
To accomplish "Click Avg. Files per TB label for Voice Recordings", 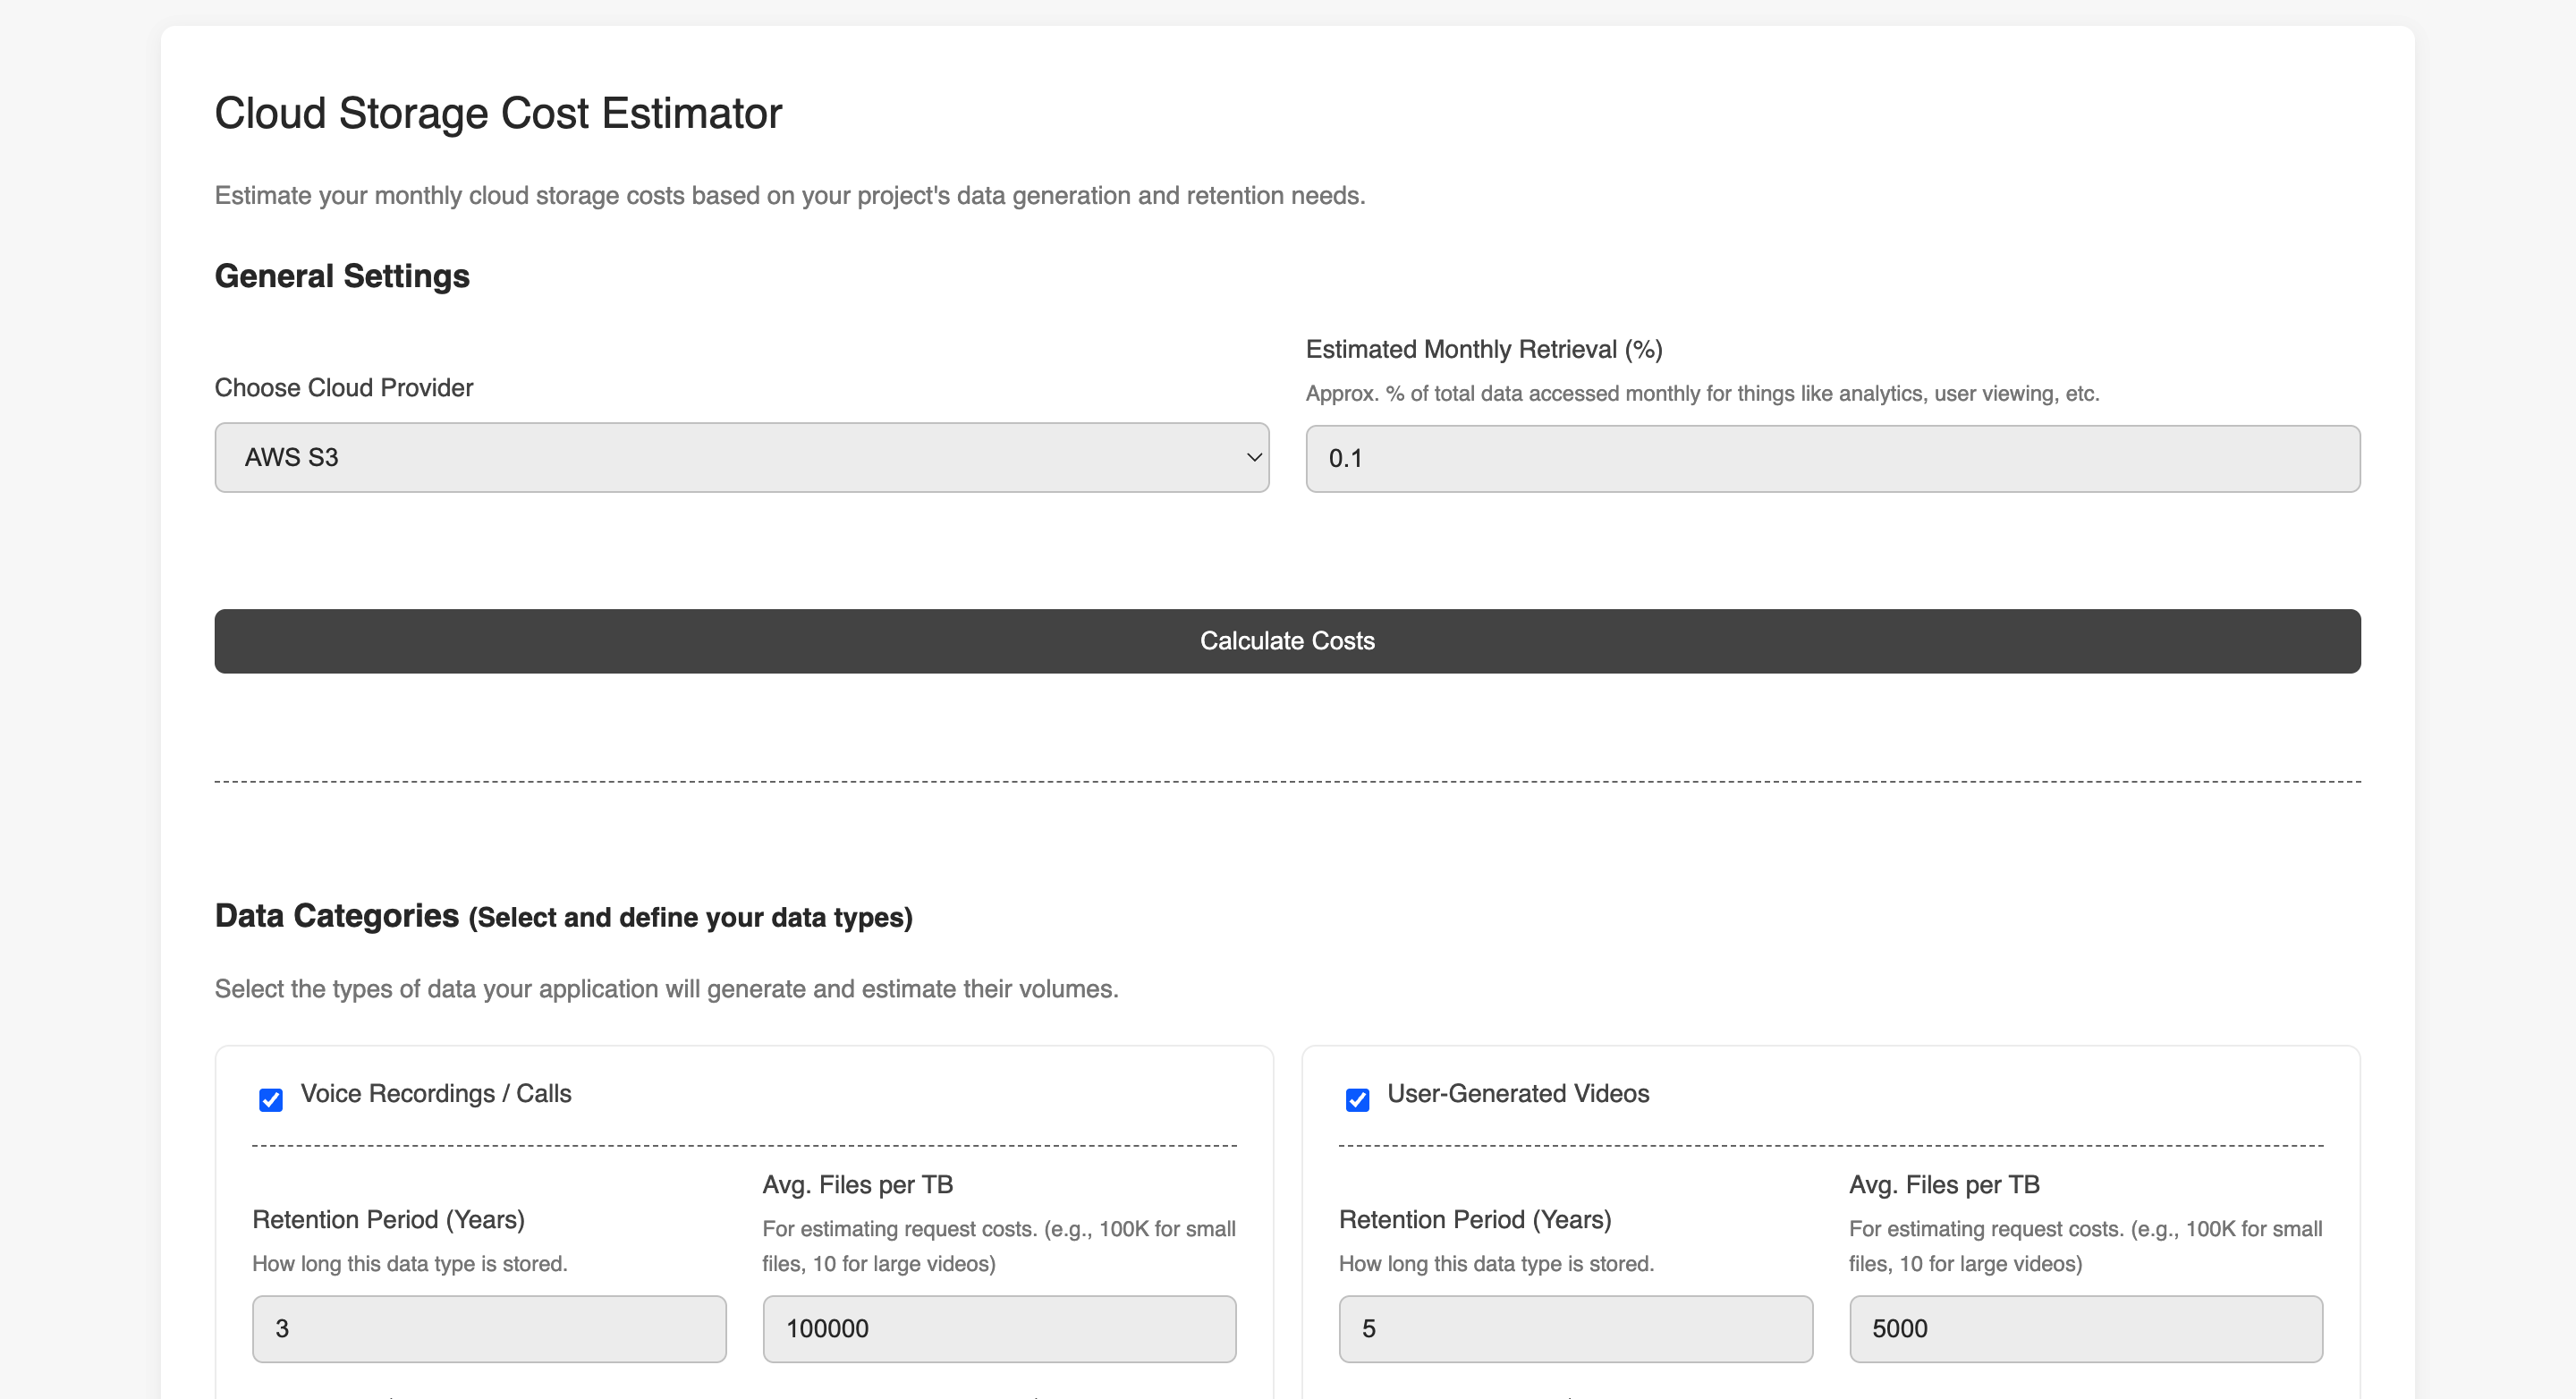I will pos(857,1185).
